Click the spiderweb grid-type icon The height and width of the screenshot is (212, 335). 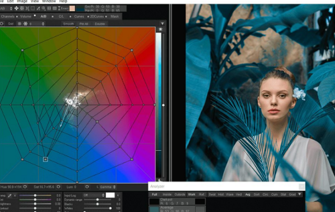coord(26,23)
